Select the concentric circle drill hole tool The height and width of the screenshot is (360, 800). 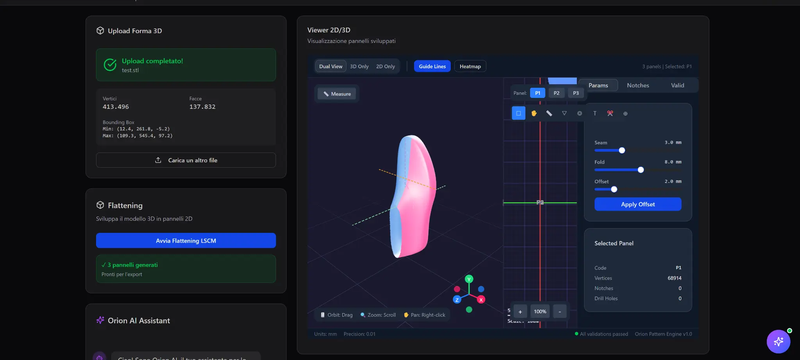(x=579, y=113)
